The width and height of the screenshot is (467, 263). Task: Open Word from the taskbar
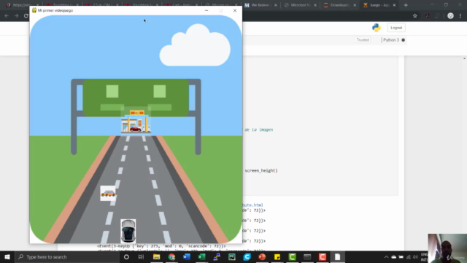pos(187,256)
